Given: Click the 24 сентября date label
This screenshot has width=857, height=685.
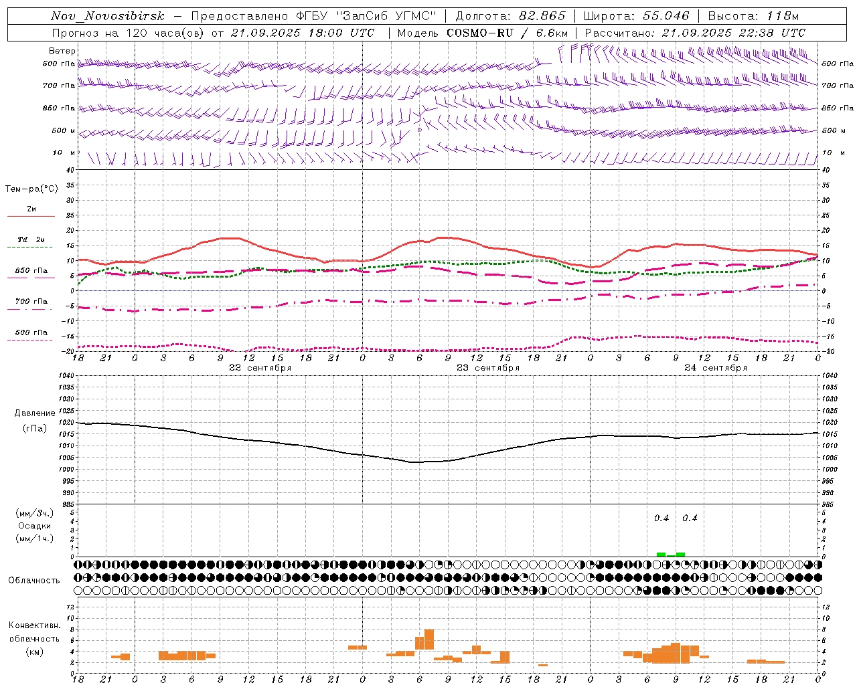Looking at the screenshot, I should tap(716, 368).
